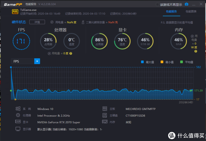
Task: Click the help icon next to processor 用电量
Action: [x=71, y=53]
